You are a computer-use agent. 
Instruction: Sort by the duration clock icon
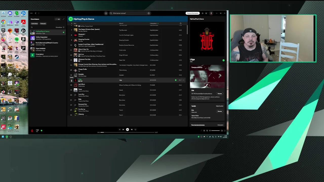tap(180, 24)
